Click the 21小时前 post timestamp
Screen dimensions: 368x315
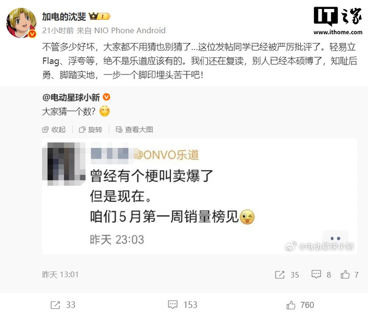[x=58, y=30]
